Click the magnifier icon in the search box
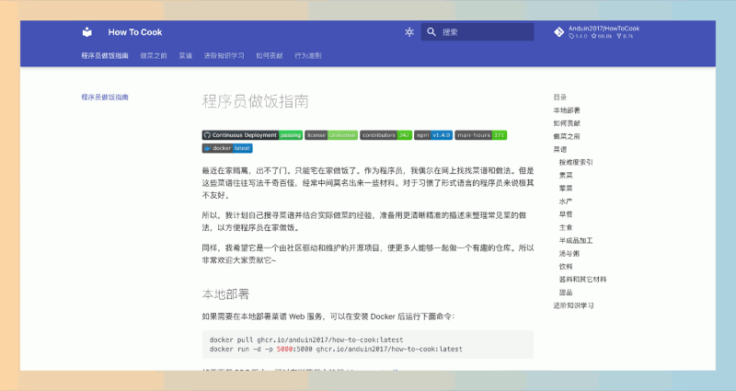 (x=431, y=32)
